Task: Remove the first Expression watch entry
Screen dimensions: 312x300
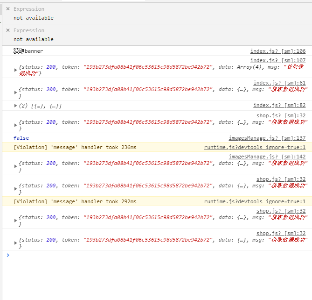Action: [x=8, y=9]
